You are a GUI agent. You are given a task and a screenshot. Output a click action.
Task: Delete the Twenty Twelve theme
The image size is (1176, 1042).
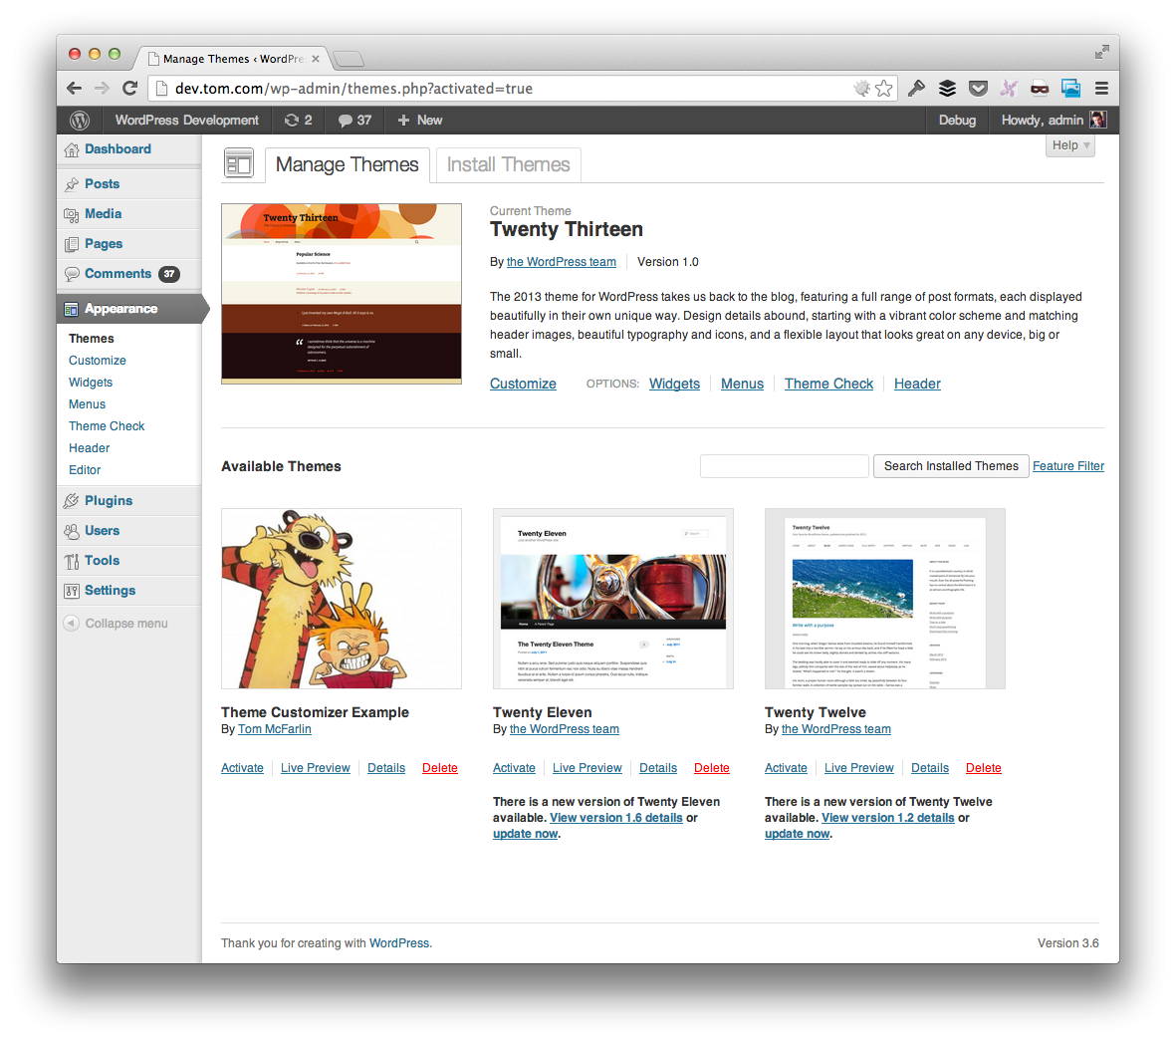pos(983,767)
